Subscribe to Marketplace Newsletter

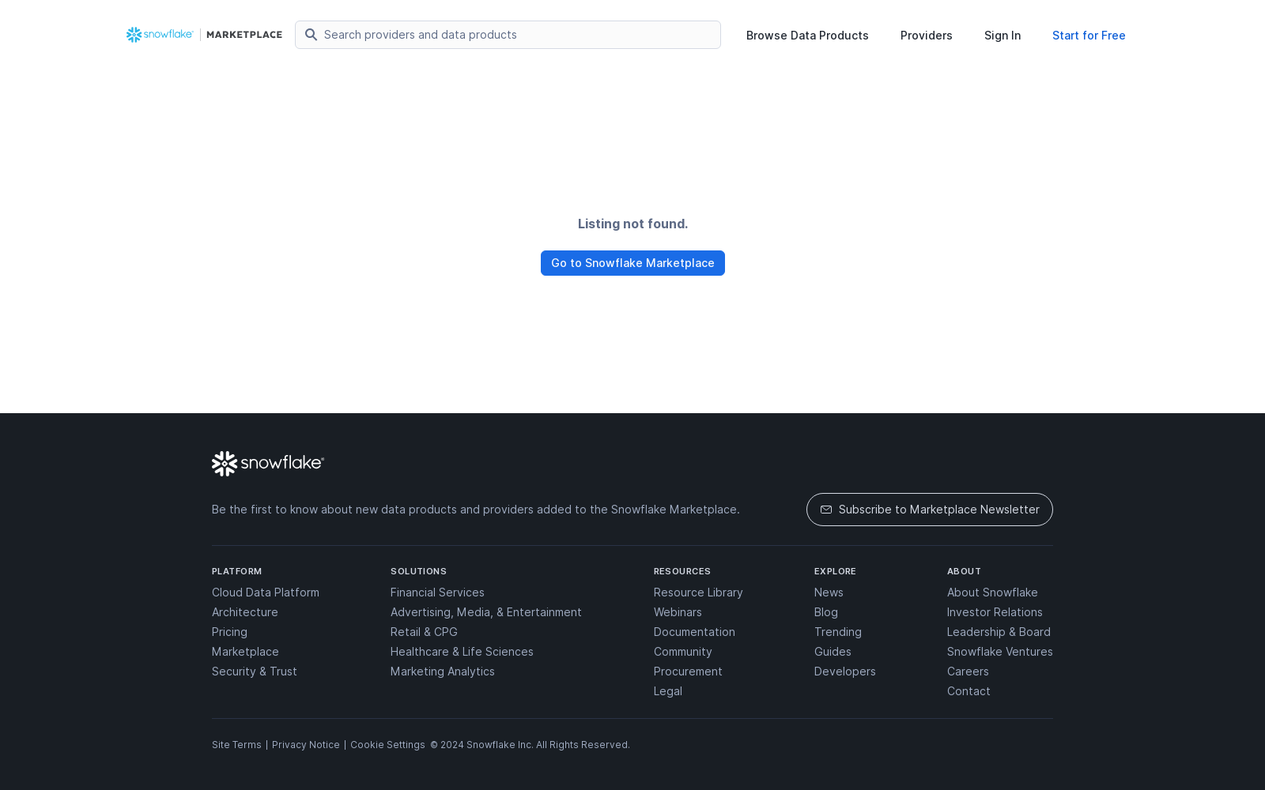click(x=930, y=510)
